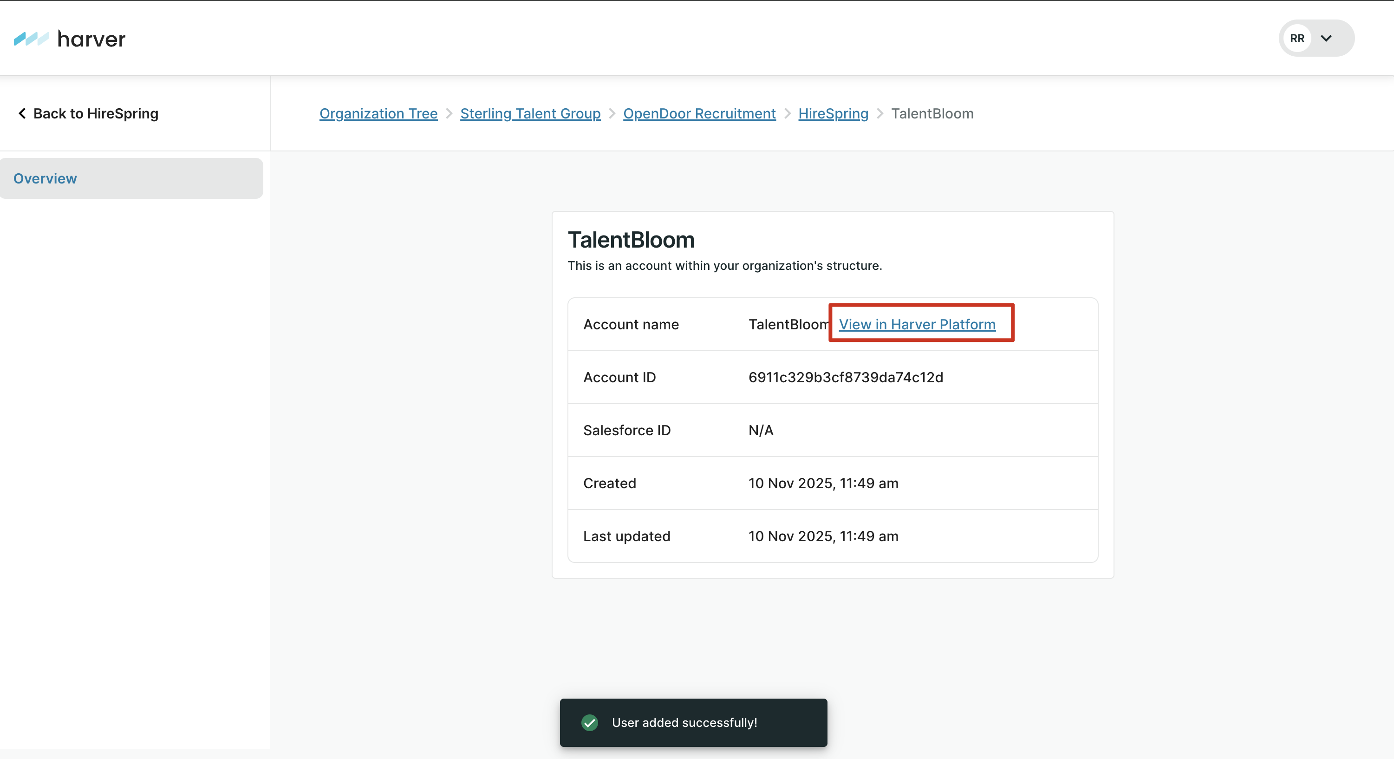Go back to HireSpring

point(95,113)
